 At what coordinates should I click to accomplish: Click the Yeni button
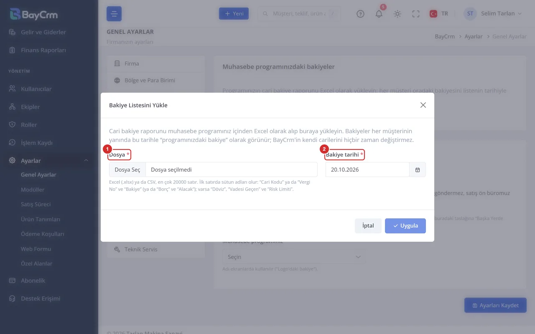tap(234, 14)
